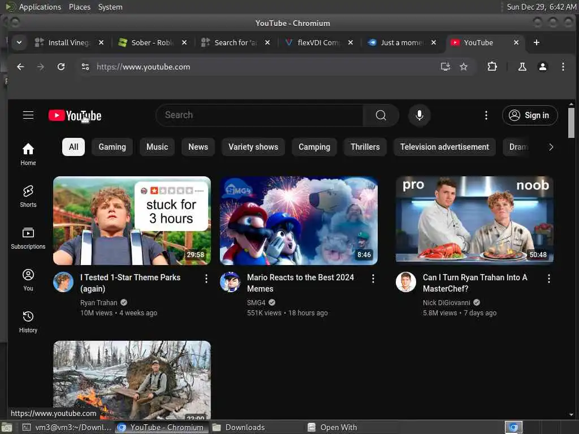Image resolution: width=579 pixels, height=434 pixels.
Task: Click the YouTube logo
Action: 75,115
